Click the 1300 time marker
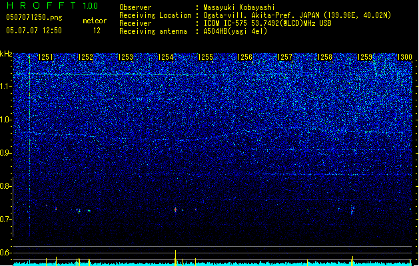The image size is (419, 266). [x=404, y=57]
